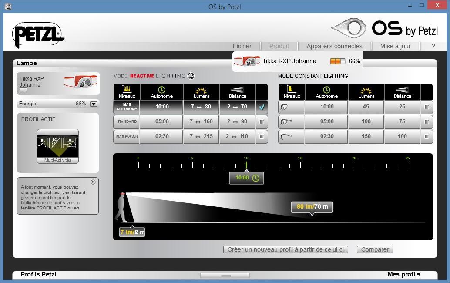
Task: Click the headlamp image in the Lampe panel
Action: [81, 81]
